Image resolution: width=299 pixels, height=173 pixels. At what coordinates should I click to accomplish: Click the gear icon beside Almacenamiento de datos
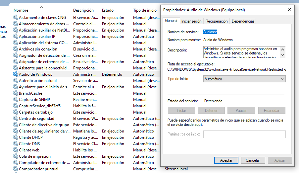tap(16, 24)
